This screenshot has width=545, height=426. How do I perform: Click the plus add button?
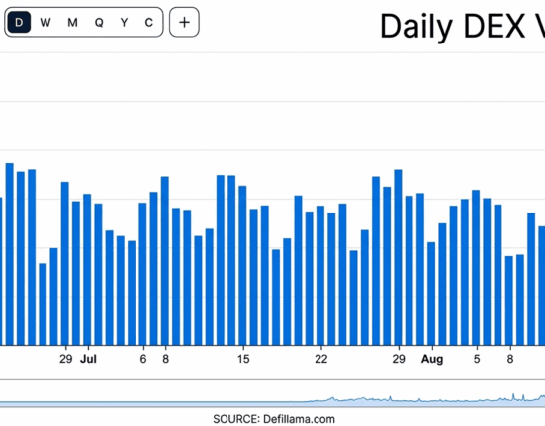pos(184,22)
